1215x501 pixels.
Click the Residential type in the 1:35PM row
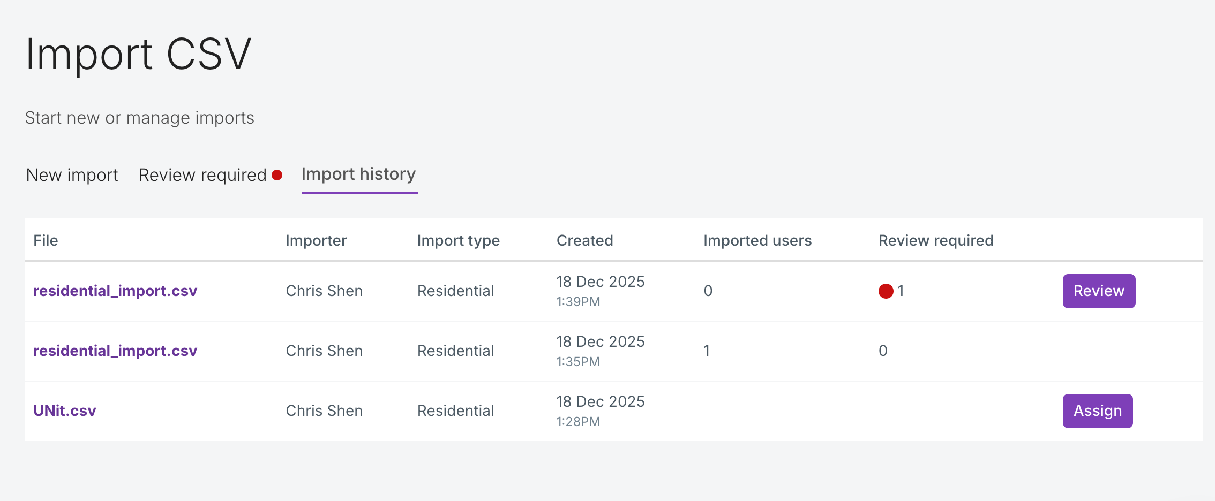(455, 351)
